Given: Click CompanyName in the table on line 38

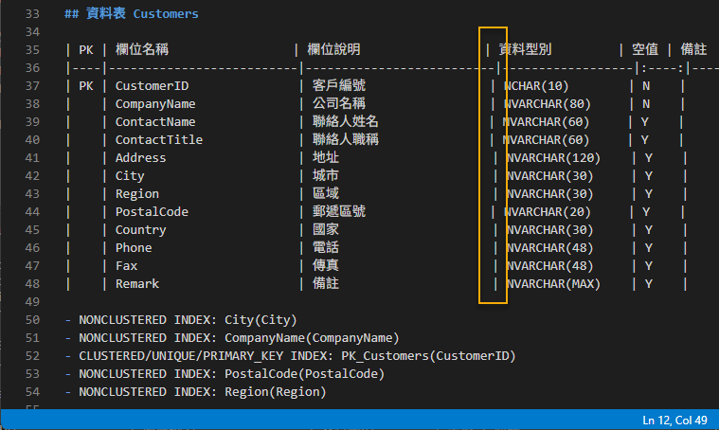Looking at the screenshot, I should click(x=155, y=103).
